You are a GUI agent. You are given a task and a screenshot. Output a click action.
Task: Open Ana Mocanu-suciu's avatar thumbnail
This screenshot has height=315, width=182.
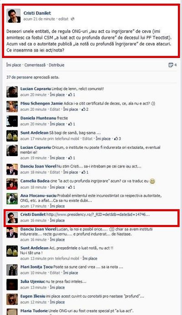tap(12, 199)
